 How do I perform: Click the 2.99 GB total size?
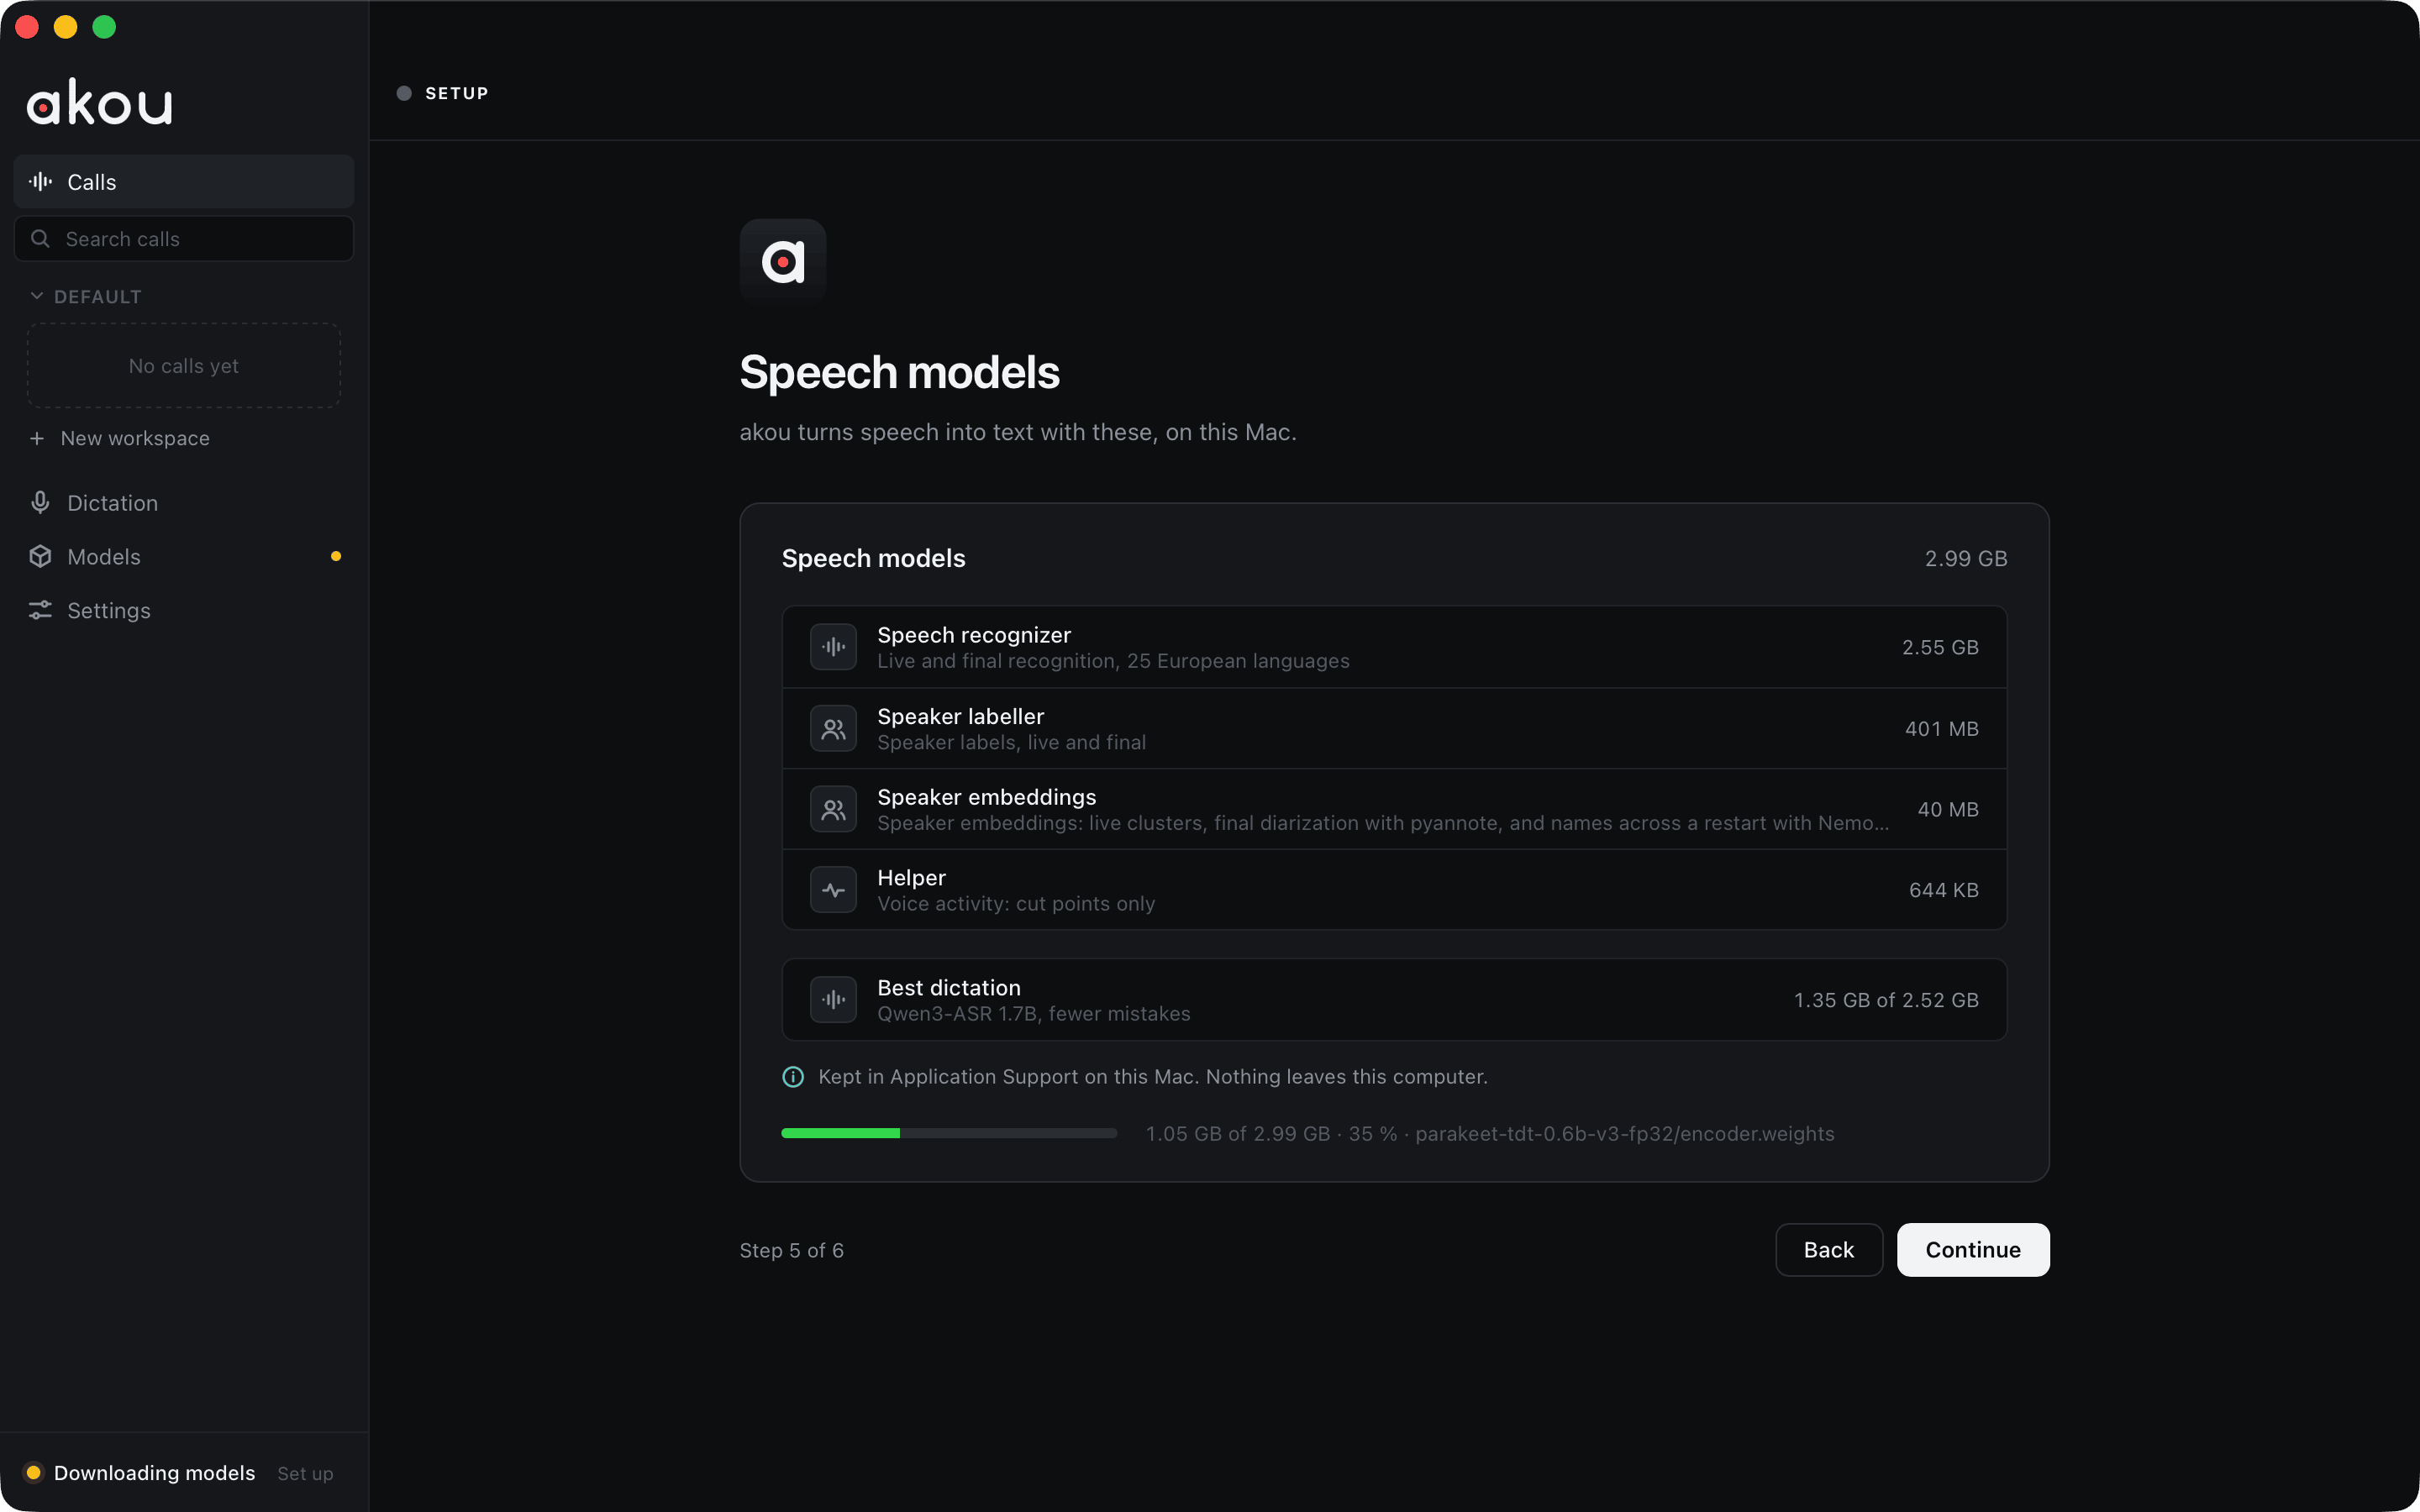coord(1966,558)
